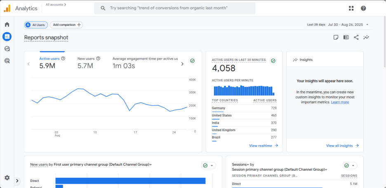Click the Add comparison button
Viewport: 386px width, 188px height.
(x=66, y=25)
